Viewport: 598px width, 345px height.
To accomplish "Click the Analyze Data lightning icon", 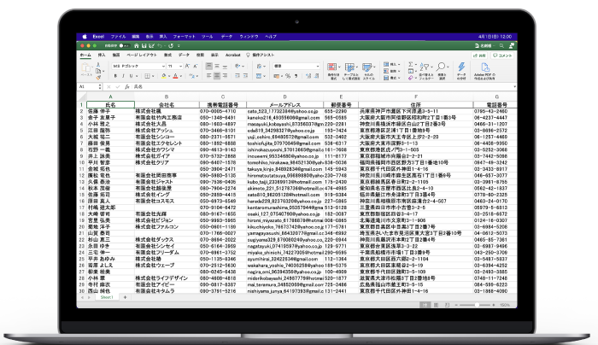I will [x=461, y=67].
